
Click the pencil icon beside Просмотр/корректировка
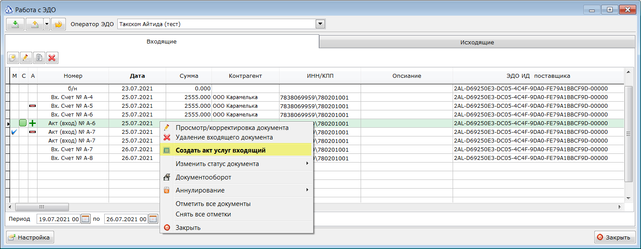167,127
